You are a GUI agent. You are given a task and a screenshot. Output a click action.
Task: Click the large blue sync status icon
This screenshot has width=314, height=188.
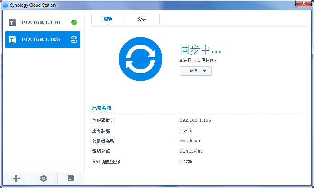141,59
